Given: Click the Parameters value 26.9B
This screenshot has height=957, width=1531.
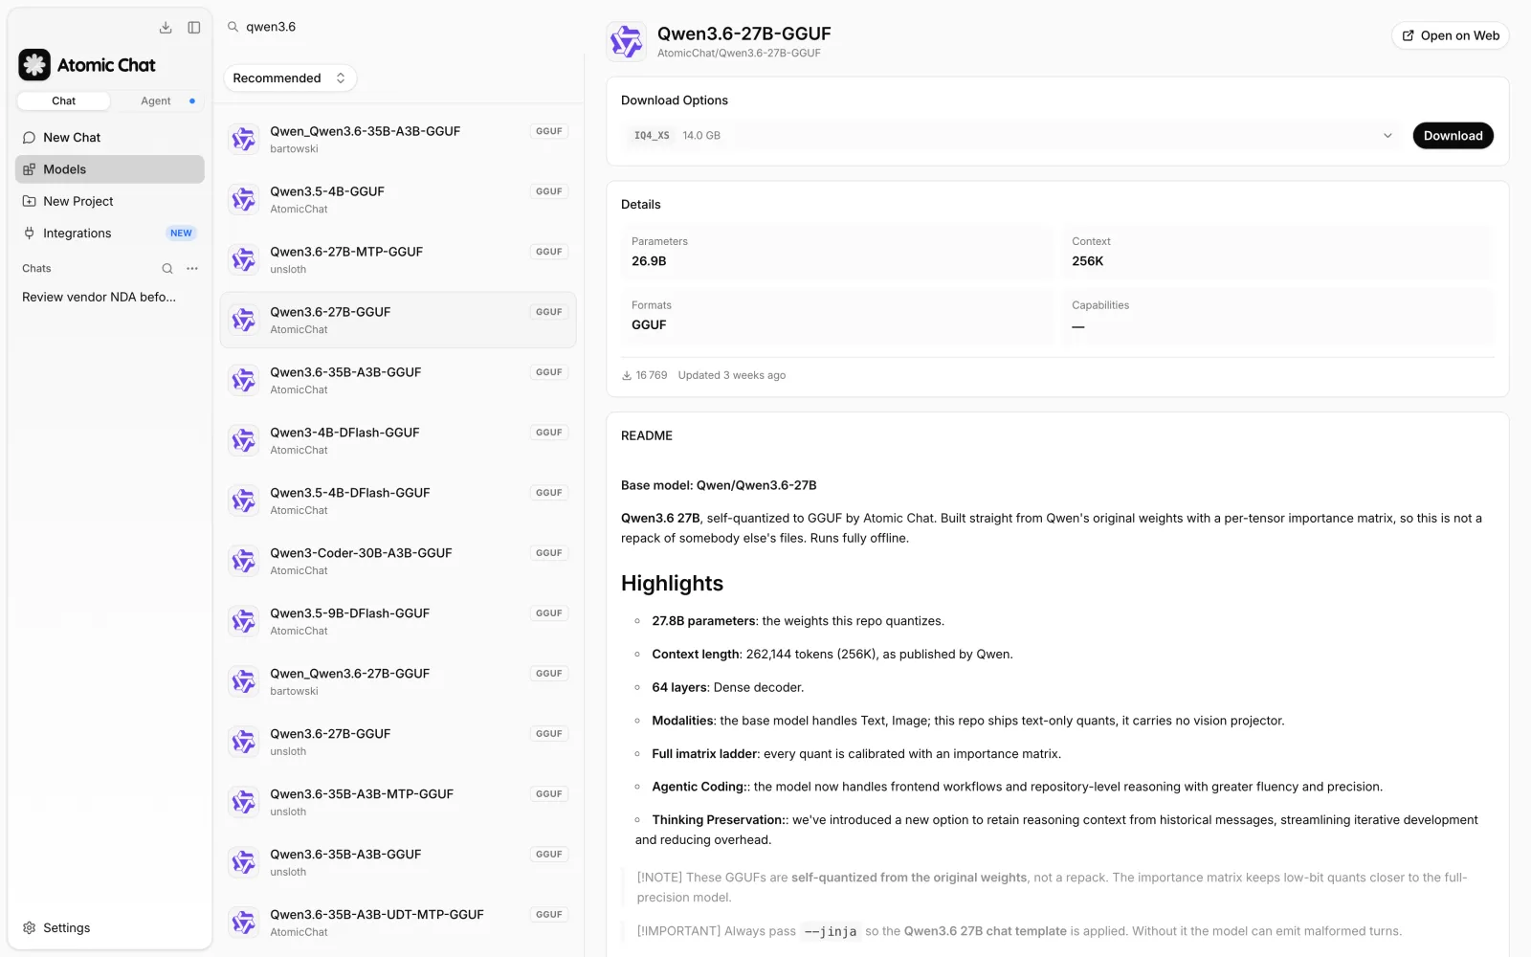Looking at the screenshot, I should (x=649, y=261).
